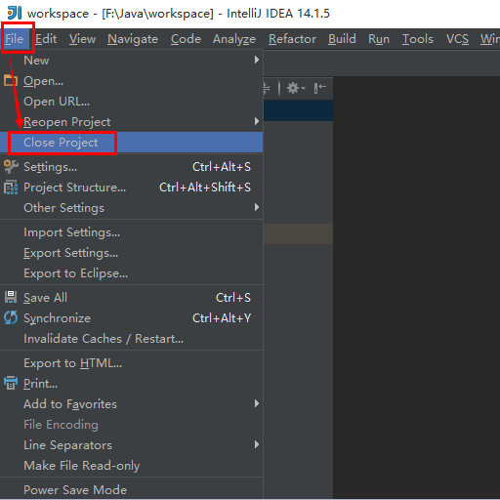Viewport: 500px width, 500px height.
Task: Open the Tools menu
Action: [x=418, y=39]
